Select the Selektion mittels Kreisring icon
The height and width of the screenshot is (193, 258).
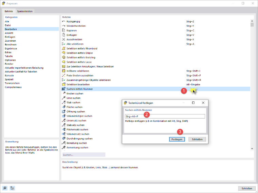pos(64,58)
